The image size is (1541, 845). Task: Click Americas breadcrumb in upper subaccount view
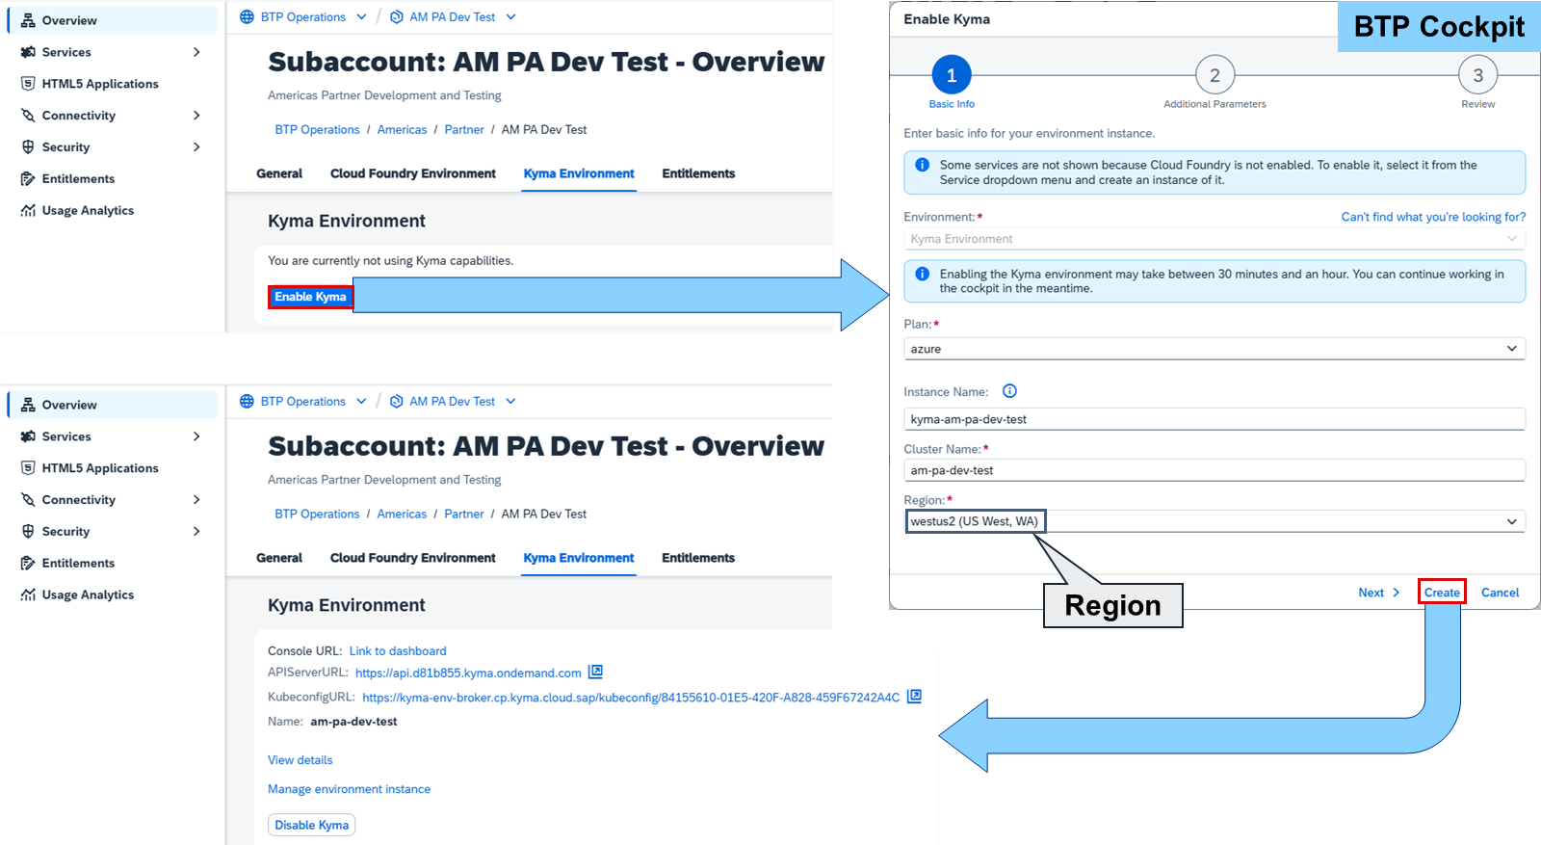[402, 130]
